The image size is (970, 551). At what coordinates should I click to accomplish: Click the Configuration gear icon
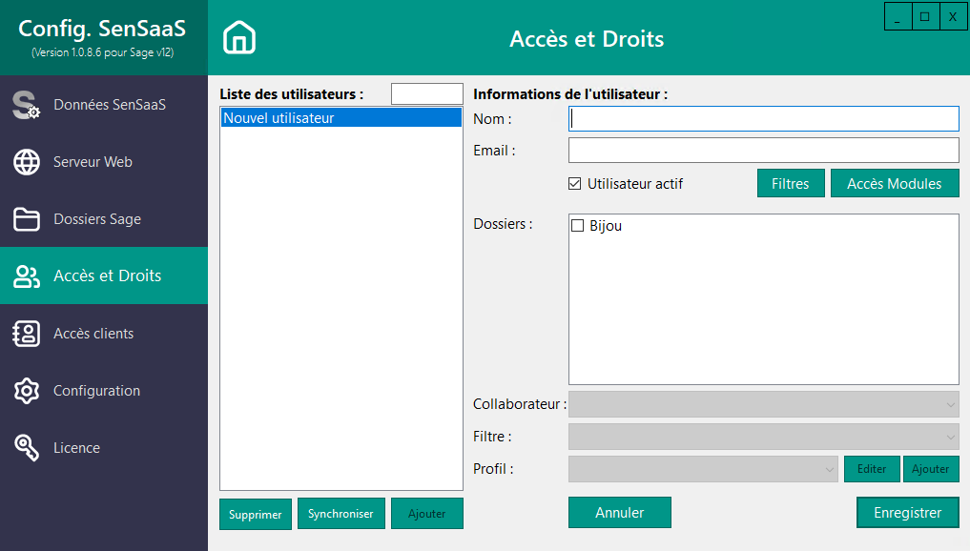[x=28, y=390]
